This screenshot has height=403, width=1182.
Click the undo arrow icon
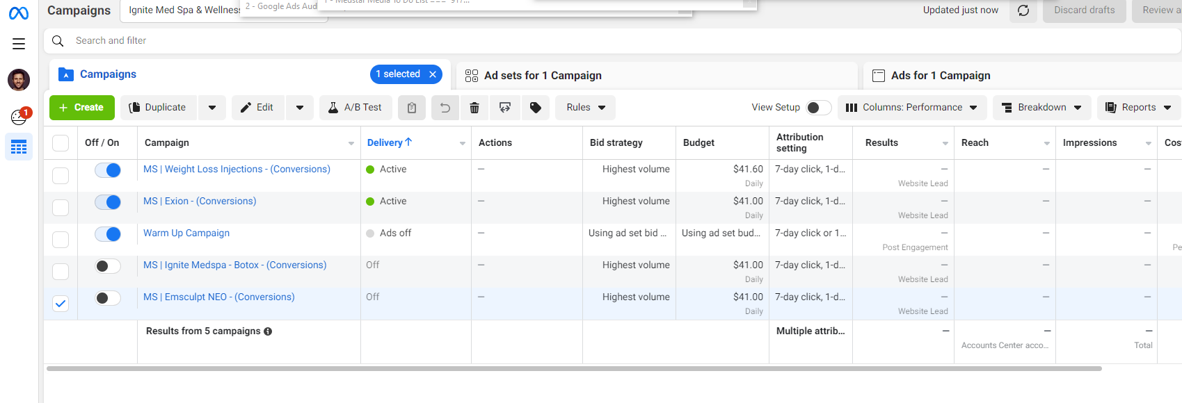click(445, 108)
